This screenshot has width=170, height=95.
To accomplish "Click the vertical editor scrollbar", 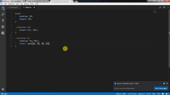I will [x=169, y=39].
